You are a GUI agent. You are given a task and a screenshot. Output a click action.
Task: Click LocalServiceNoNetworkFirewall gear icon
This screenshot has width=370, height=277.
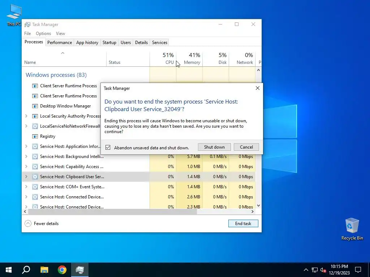[x=35, y=126]
